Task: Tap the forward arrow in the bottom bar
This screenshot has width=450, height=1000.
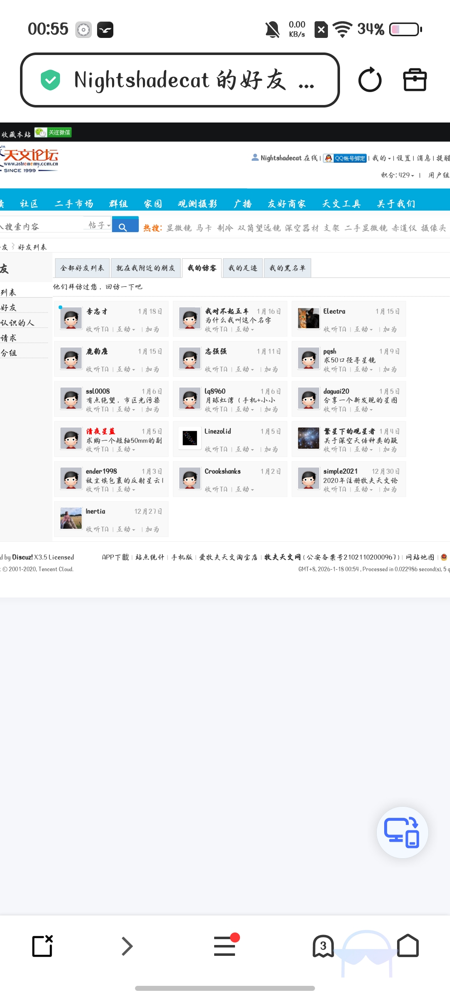Action: coord(127,946)
